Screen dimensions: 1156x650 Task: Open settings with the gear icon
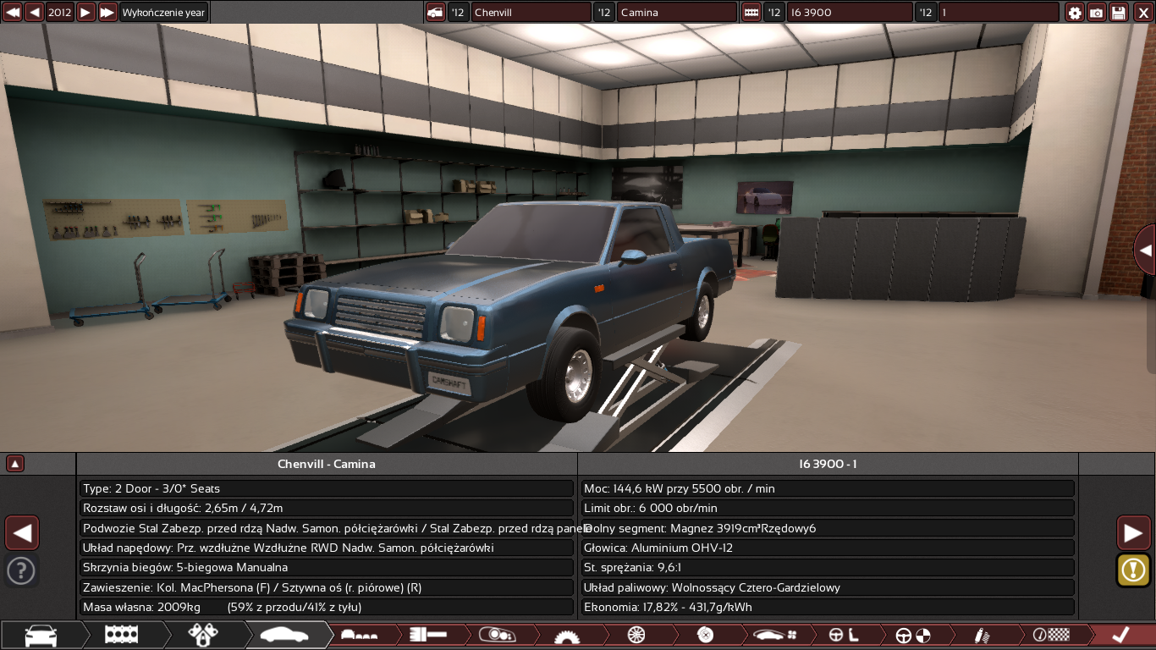click(1075, 12)
